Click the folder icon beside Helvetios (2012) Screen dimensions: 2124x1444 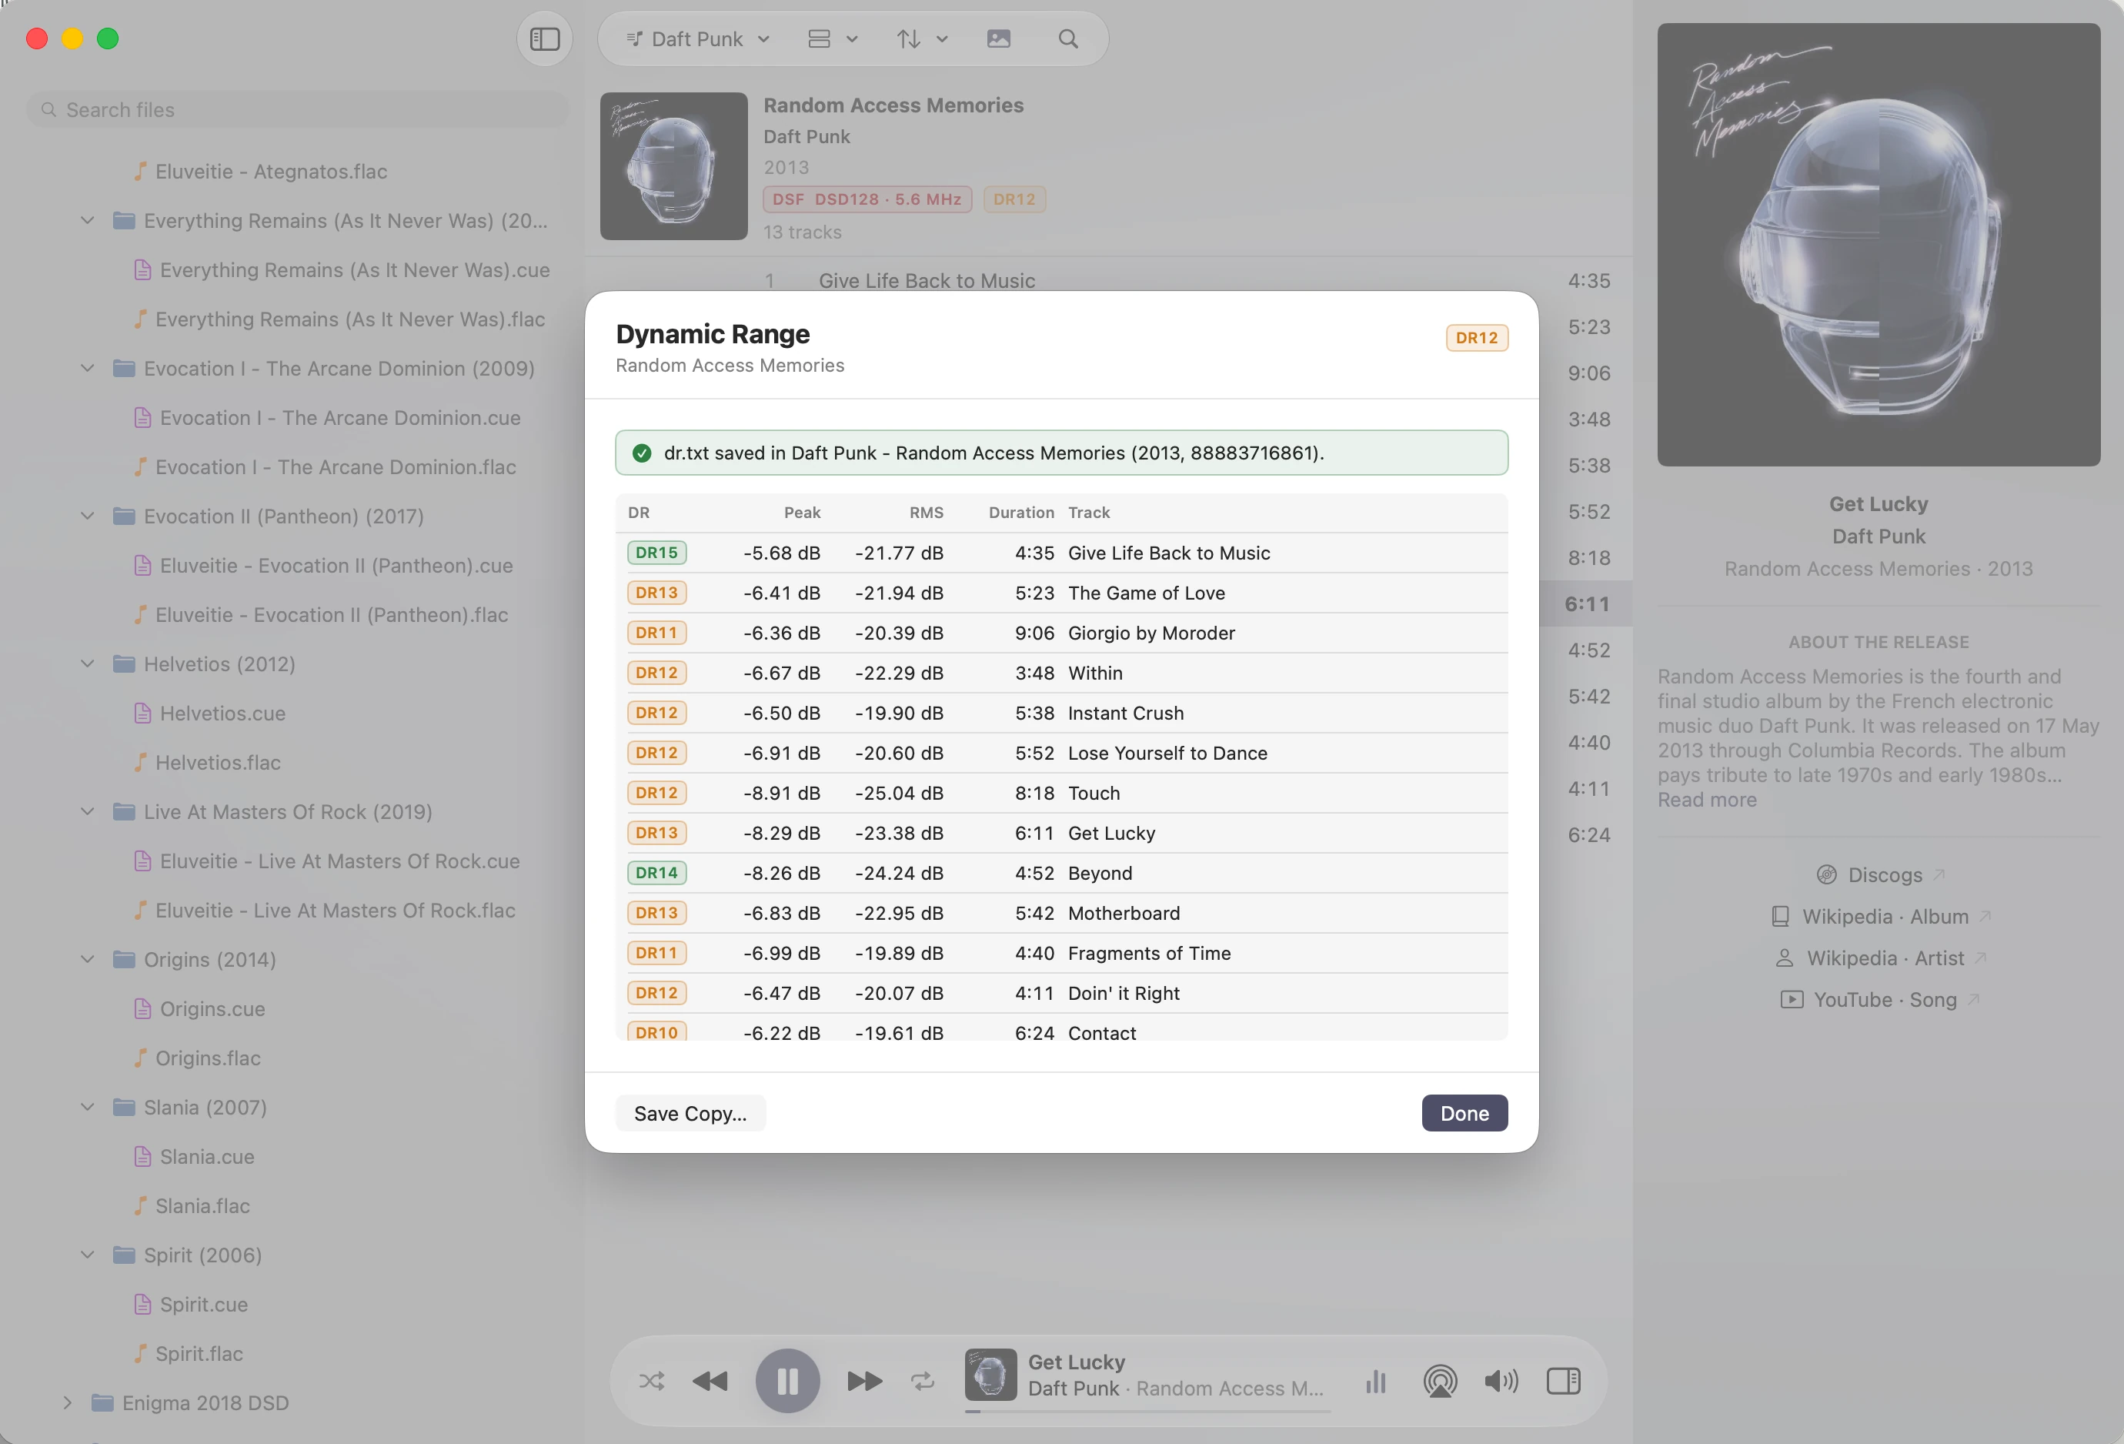[123, 664]
